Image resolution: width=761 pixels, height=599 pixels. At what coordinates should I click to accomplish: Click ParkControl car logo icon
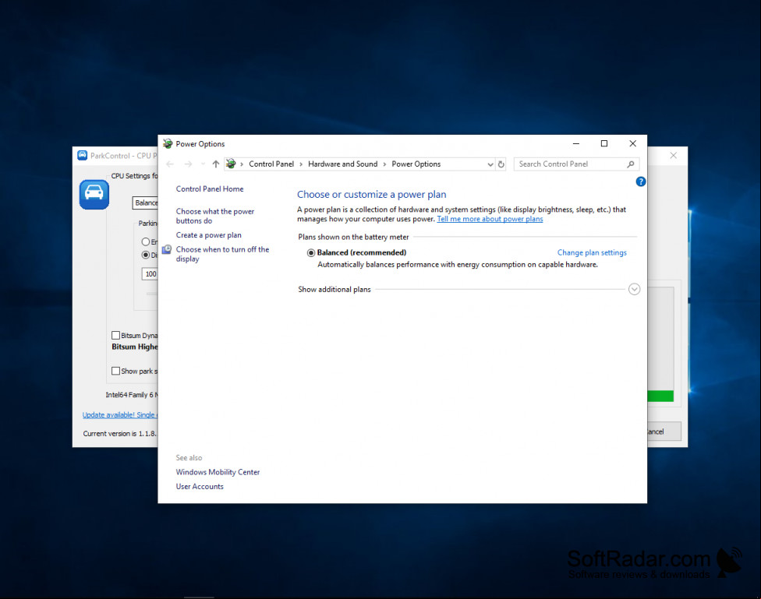click(94, 194)
